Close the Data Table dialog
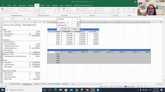Image resolution: width=165 pixels, height=92 pixels. [x=77, y=19]
